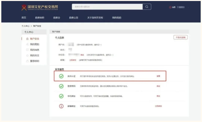
Task: Select 推荐标的 in the sidebar
Action: 35,61
